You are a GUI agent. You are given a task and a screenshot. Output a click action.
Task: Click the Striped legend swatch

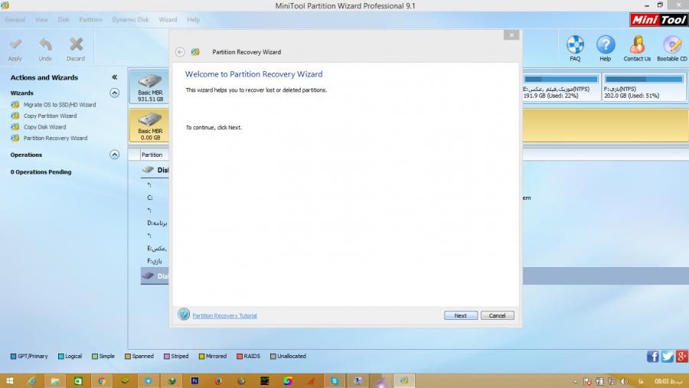click(167, 357)
